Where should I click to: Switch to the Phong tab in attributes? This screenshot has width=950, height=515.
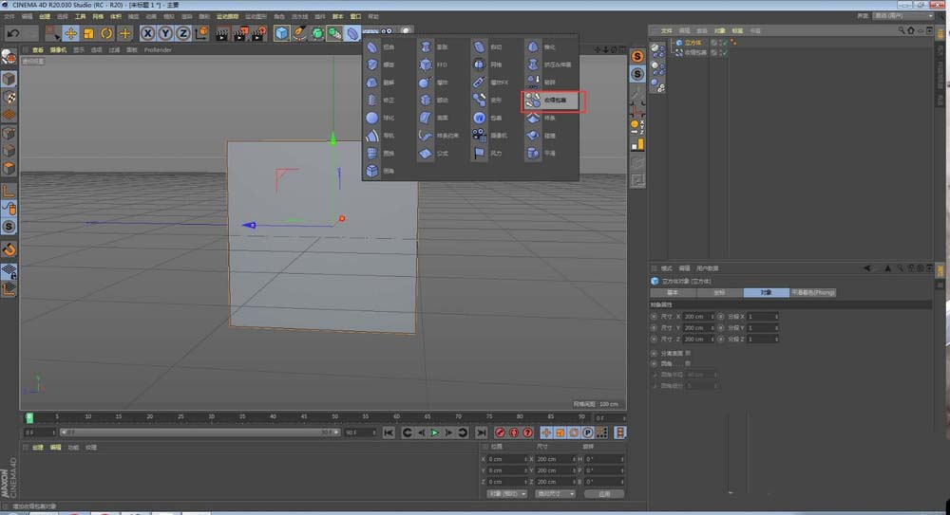point(813,293)
